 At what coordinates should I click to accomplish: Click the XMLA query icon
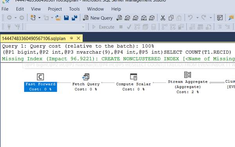point(144,18)
